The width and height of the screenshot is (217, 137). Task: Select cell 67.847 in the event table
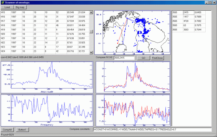(x=72, y=17)
